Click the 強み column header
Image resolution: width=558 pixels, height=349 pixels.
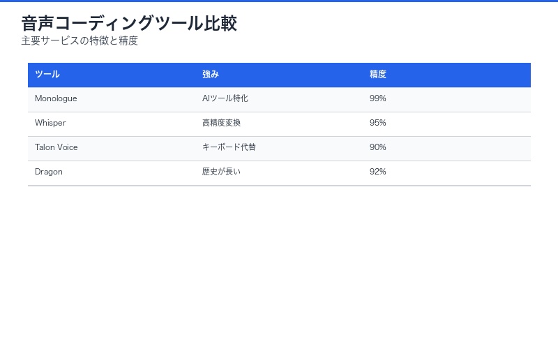tap(211, 75)
